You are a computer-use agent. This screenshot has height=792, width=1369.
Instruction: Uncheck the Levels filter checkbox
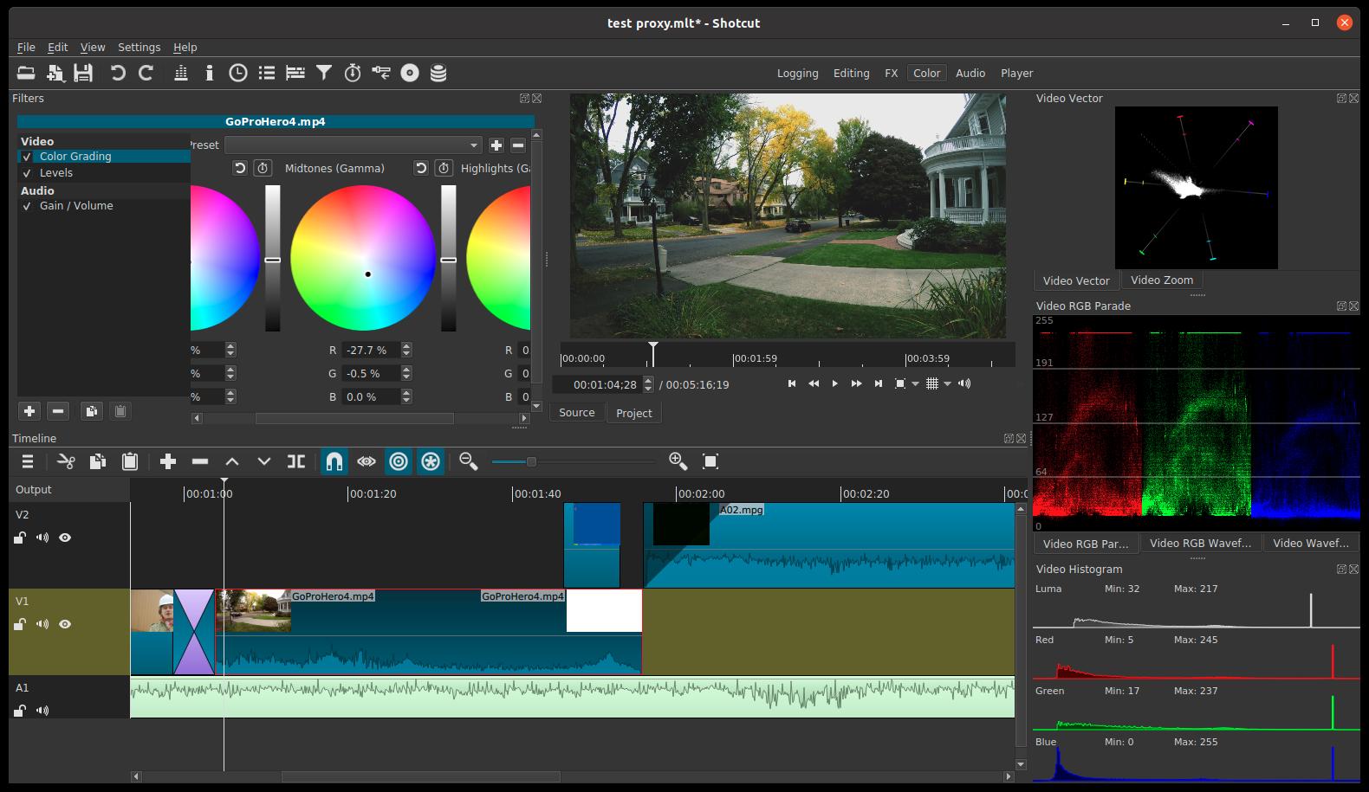tap(27, 173)
